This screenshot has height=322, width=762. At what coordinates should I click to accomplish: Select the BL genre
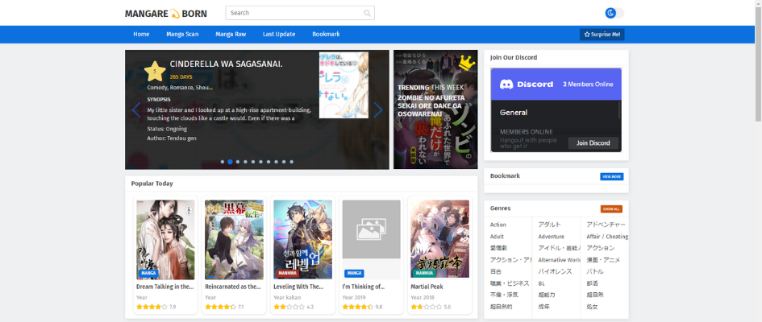(x=541, y=283)
